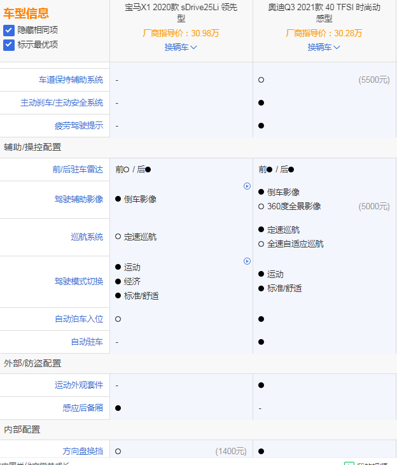The width and height of the screenshot is (397, 465).
Task: Click the 换辆车 arrow under 宝马X1
Action: click(x=193, y=47)
